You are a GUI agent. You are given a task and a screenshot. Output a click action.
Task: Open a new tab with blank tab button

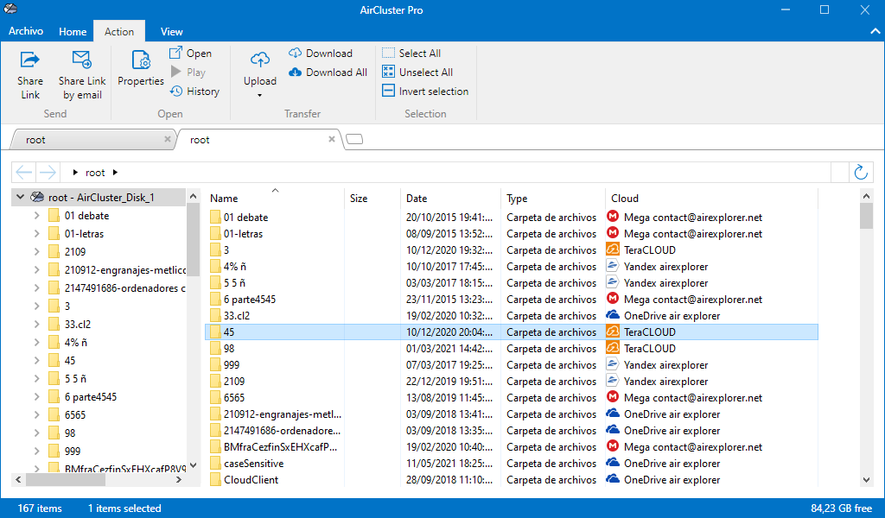point(354,139)
